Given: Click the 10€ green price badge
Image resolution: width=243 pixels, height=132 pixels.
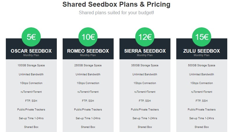Looking at the screenshot, I should pos(88,37).
